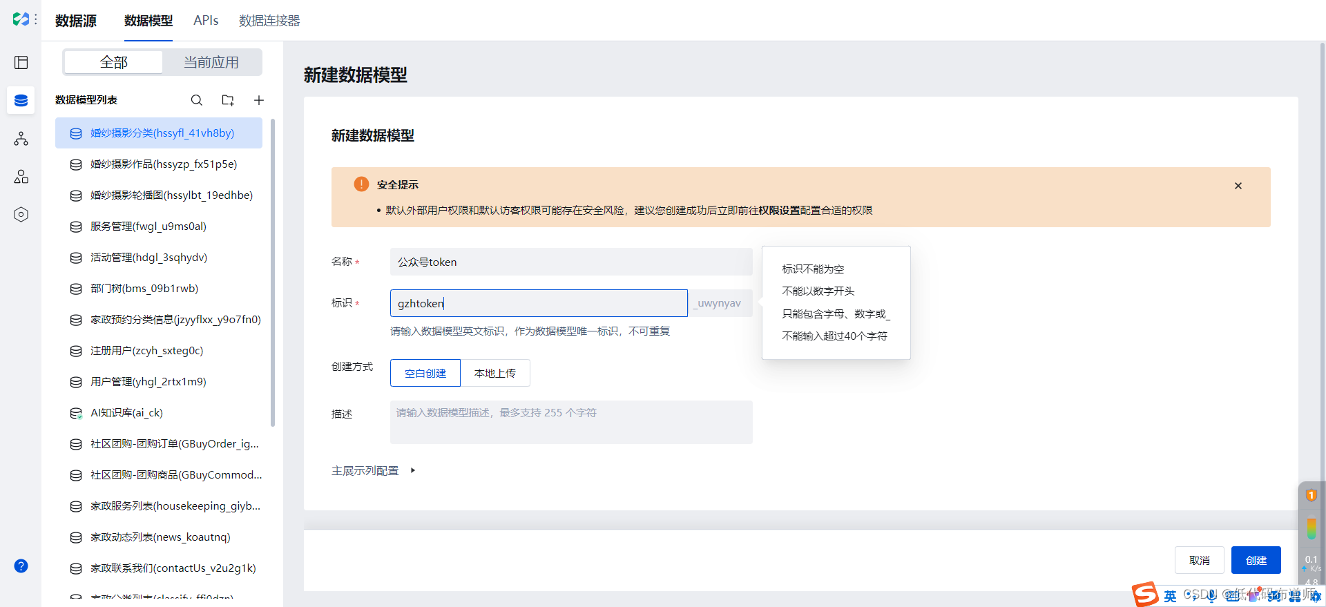
Task: Select 家政预约分类信息 model
Action: (159, 320)
